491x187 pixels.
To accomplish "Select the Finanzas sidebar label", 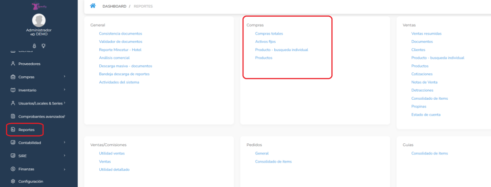I will [x=26, y=169].
